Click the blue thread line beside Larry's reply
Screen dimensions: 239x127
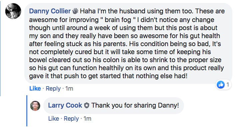tap(27, 111)
